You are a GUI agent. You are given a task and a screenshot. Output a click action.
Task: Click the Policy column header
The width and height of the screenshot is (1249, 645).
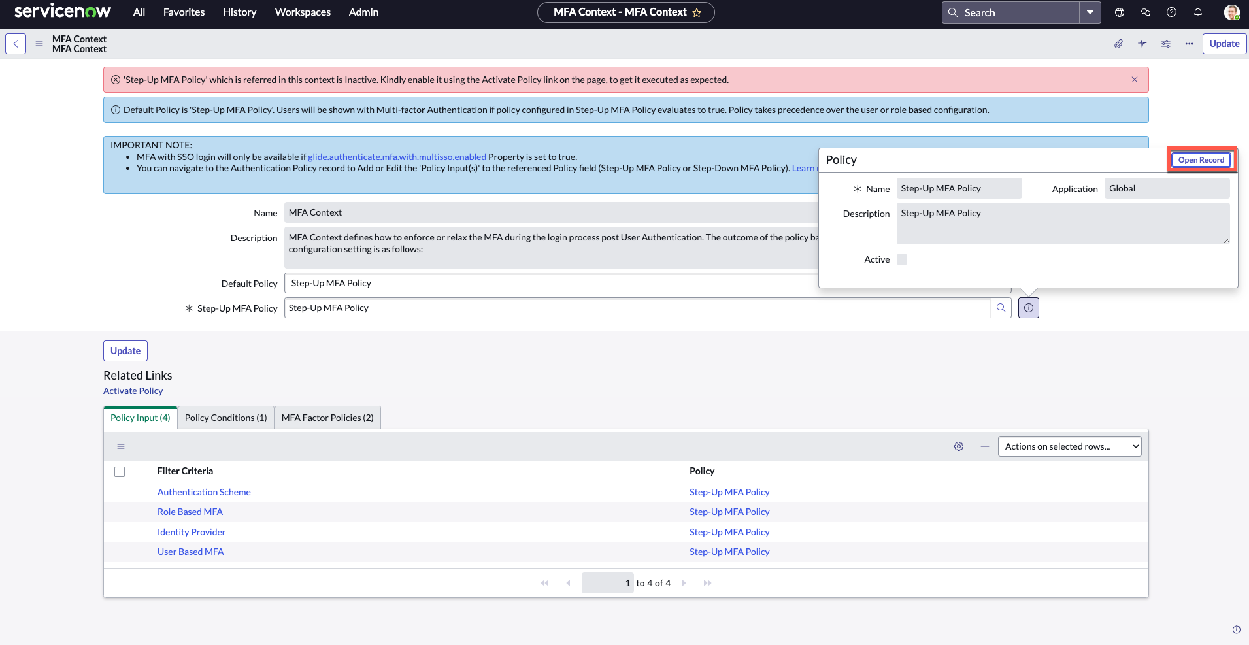point(702,471)
